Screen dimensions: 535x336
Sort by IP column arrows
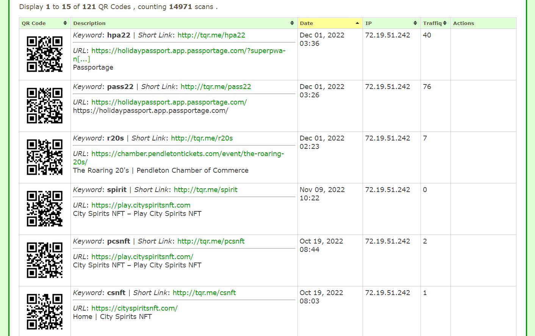coord(415,23)
